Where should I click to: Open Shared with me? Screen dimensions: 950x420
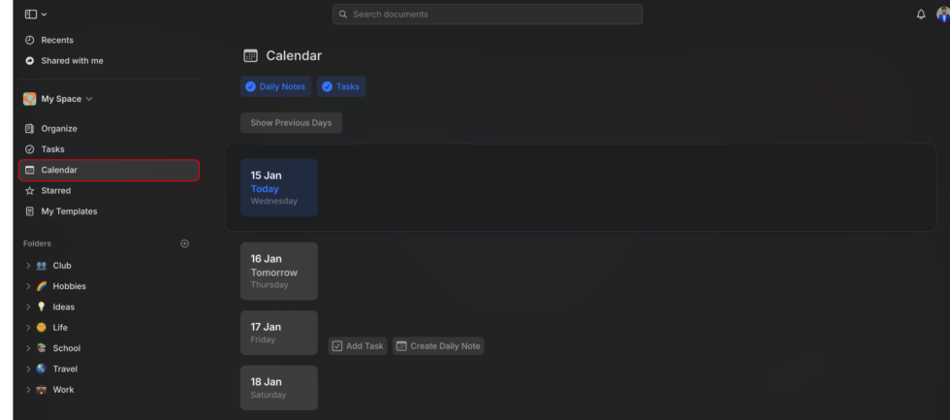[71, 61]
